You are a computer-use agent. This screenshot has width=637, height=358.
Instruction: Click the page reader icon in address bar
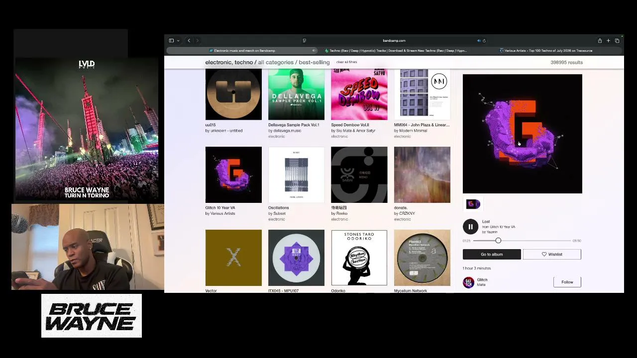(304, 41)
